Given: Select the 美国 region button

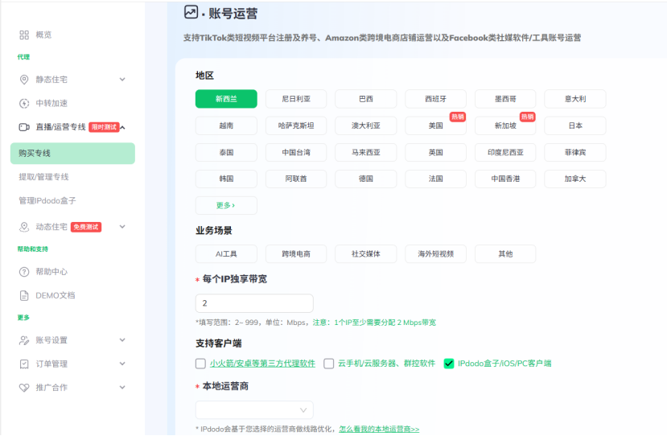Looking at the screenshot, I should point(436,125).
